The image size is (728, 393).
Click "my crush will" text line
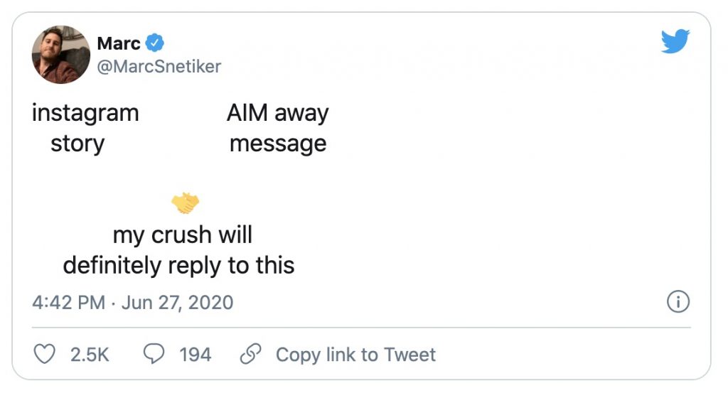pyautogui.click(x=183, y=235)
